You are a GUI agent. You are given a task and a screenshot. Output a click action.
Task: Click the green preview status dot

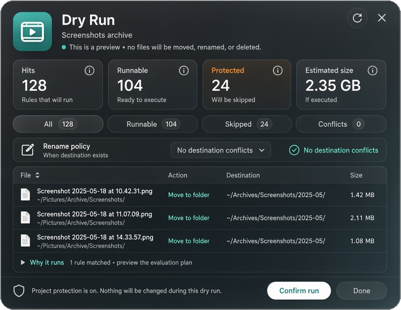[64, 47]
